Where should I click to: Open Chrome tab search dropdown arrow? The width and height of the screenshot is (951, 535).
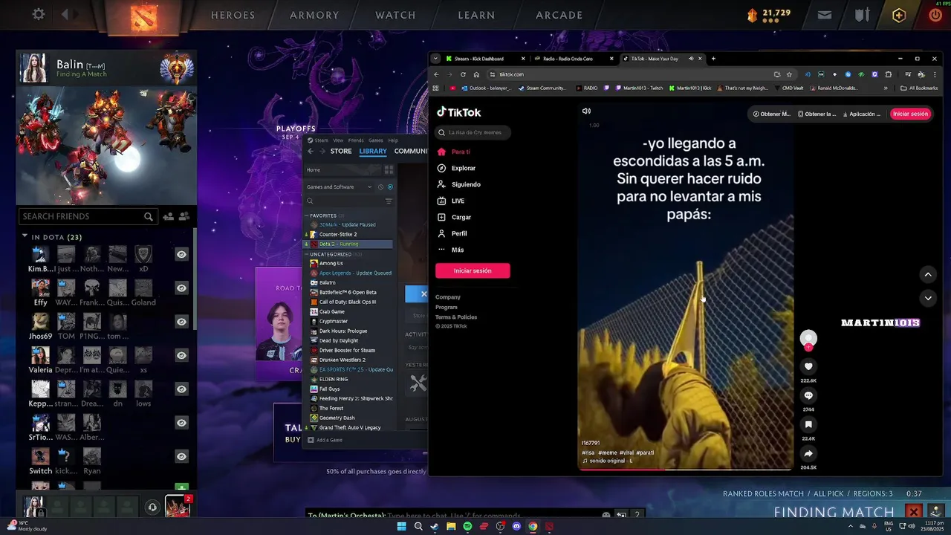pyautogui.click(x=435, y=59)
